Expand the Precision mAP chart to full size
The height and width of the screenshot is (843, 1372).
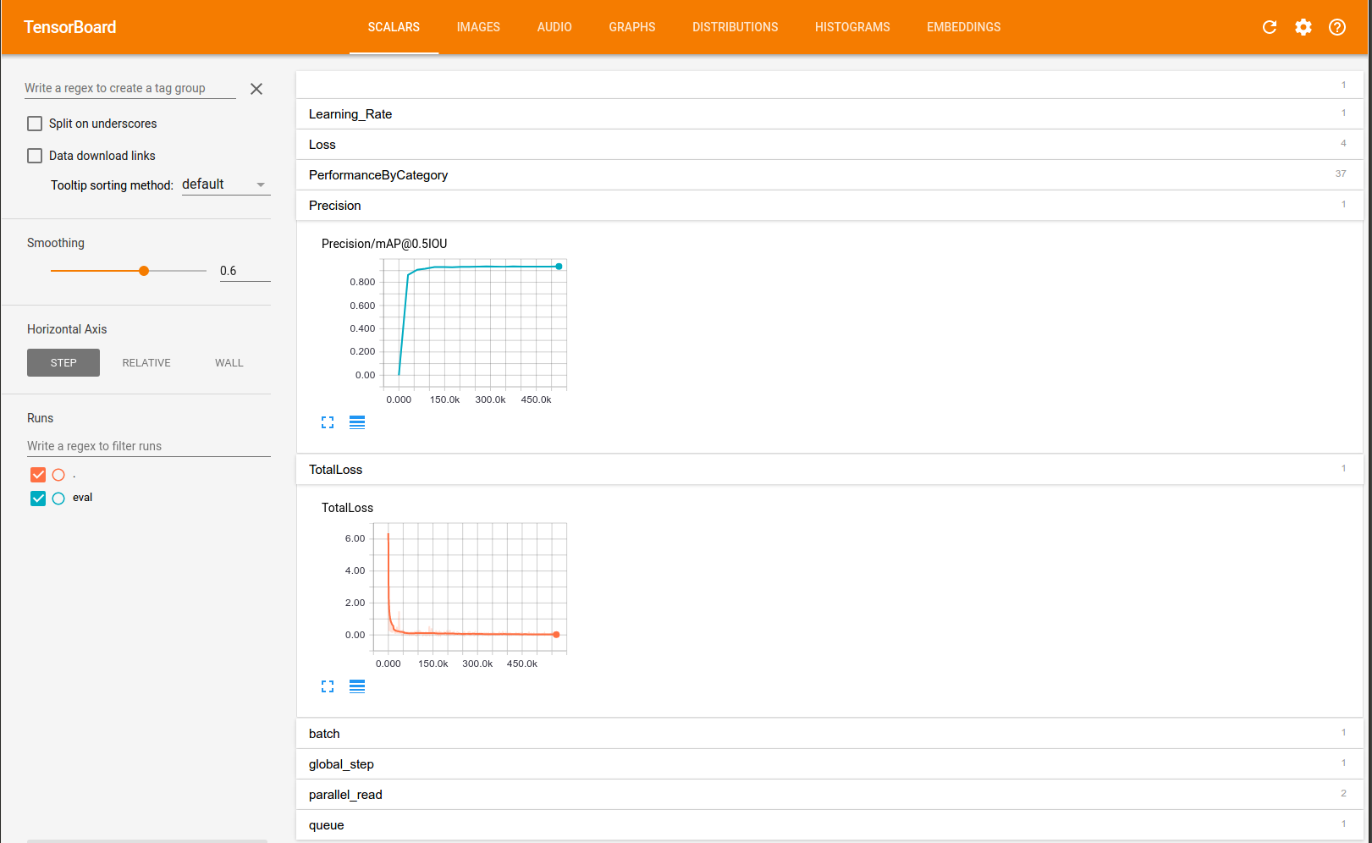pyautogui.click(x=328, y=422)
